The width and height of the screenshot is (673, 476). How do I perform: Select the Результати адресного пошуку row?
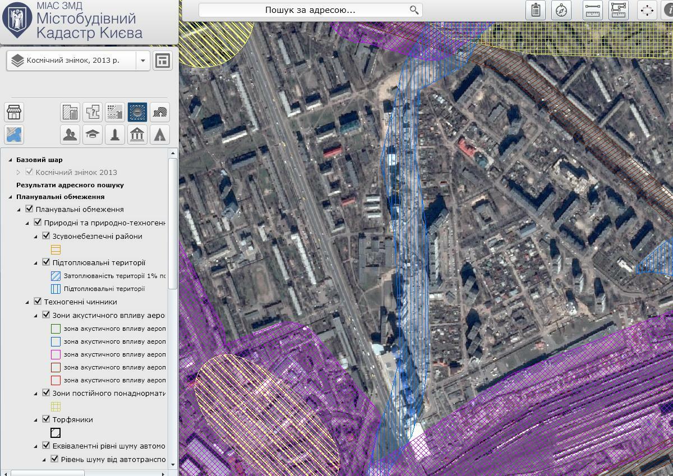pyautogui.click(x=70, y=184)
